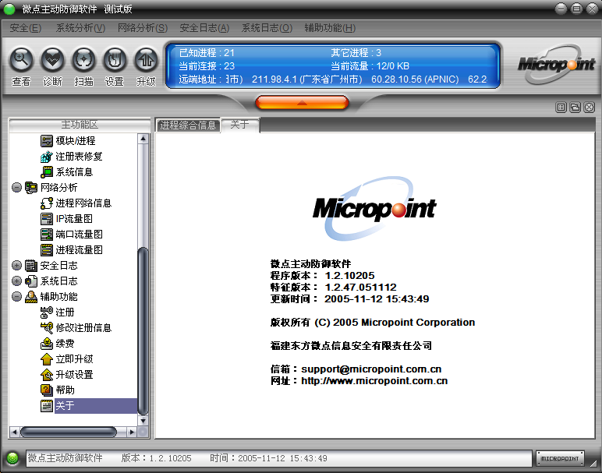The height and width of the screenshot is (473, 602).
Task: Select the IP流量图 tree item
Action: point(73,219)
